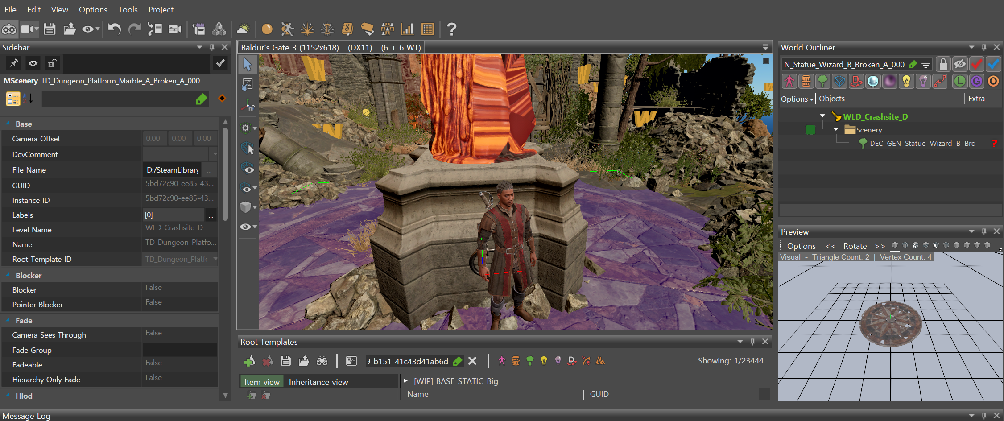Click the game mode gamepad icon

9,29
